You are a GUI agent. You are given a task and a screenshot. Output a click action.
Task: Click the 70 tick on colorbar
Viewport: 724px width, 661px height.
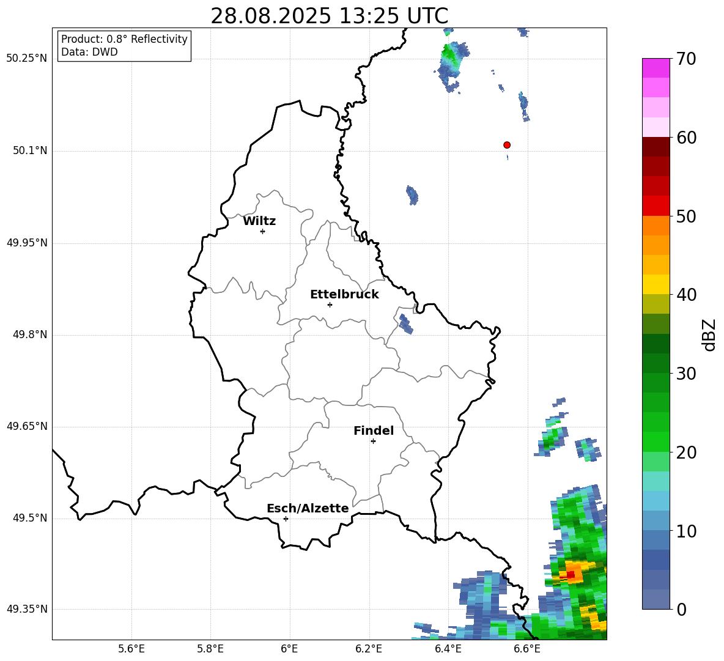pyautogui.click(x=686, y=59)
